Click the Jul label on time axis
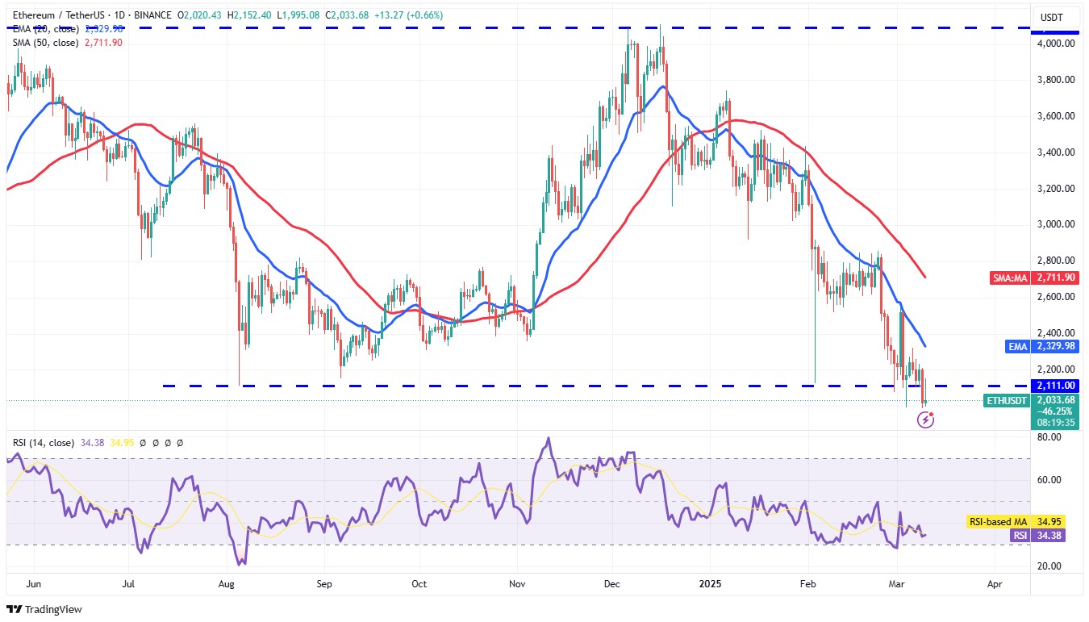 (x=128, y=582)
